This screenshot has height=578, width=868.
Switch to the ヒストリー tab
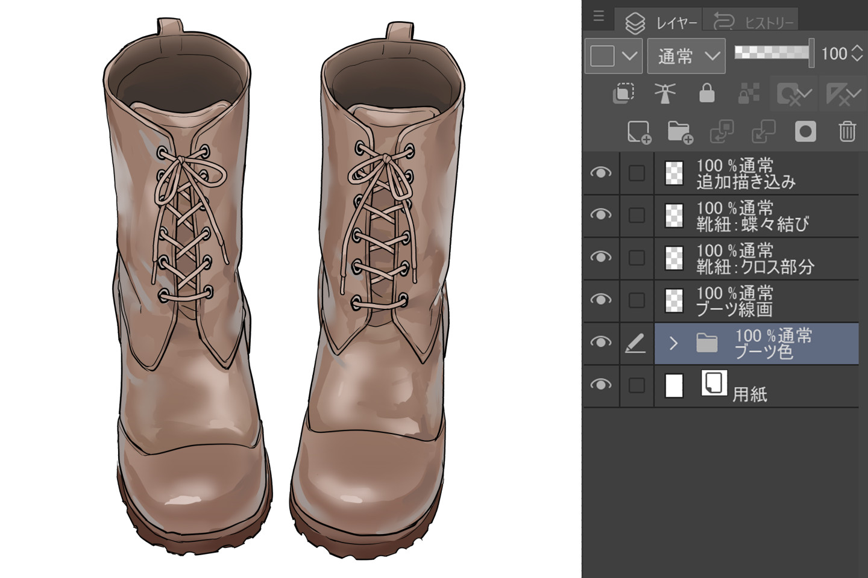click(754, 22)
